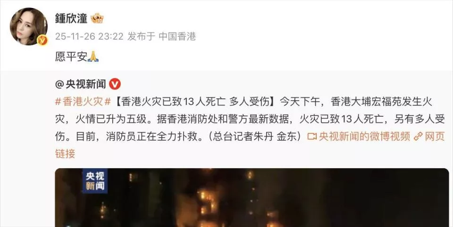Screen dimensions: 453x227
Task: Click the 愿平安 post text
Action: [x=71, y=57]
